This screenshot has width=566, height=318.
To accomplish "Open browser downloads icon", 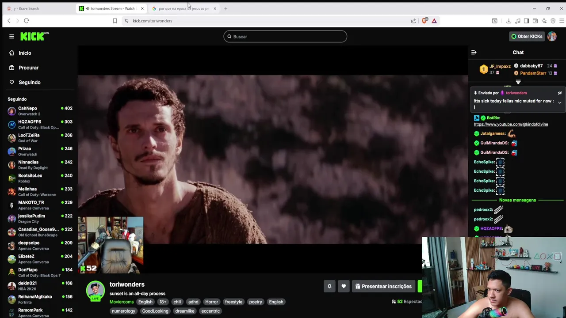I will pos(509,21).
